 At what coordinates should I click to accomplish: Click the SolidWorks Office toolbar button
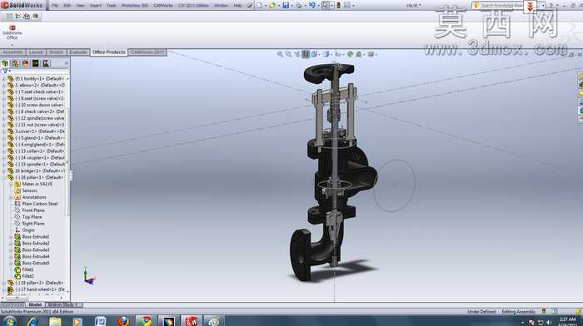coord(12,32)
